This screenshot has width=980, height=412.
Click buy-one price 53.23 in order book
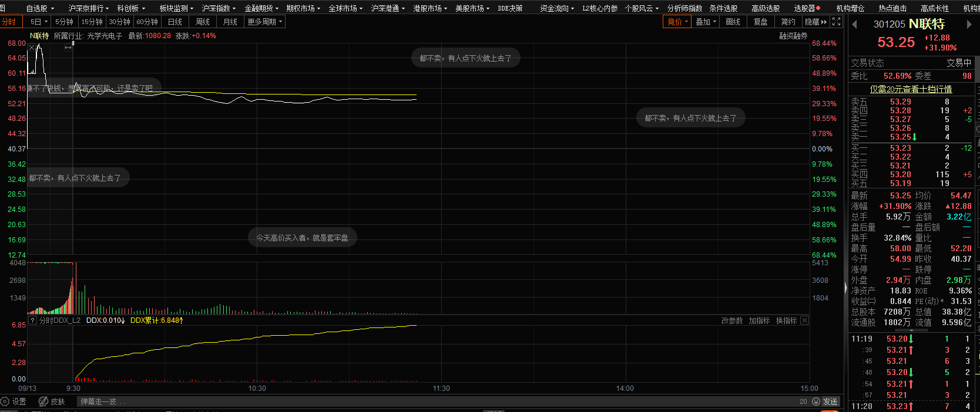tap(900, 148)
